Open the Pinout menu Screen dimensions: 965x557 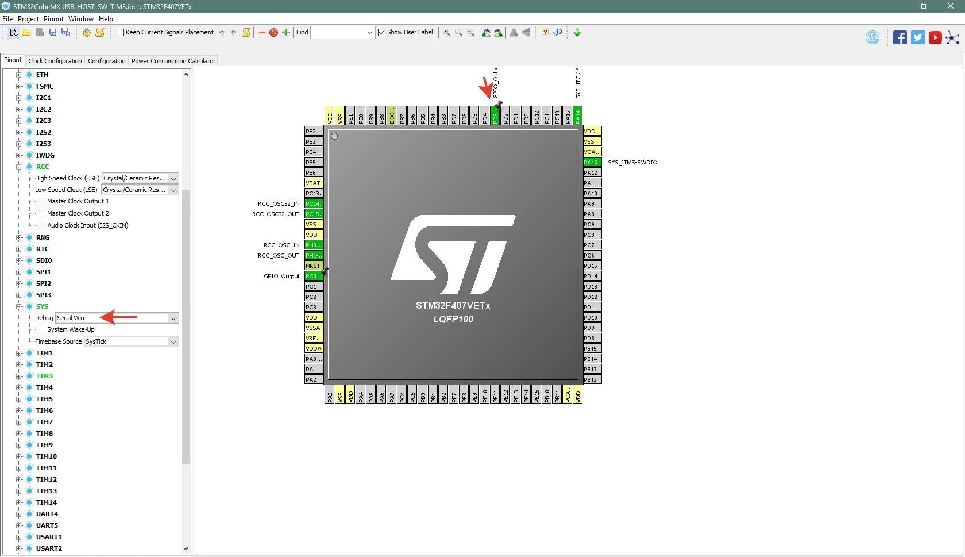pyautogui.click(x=54, y=19)
